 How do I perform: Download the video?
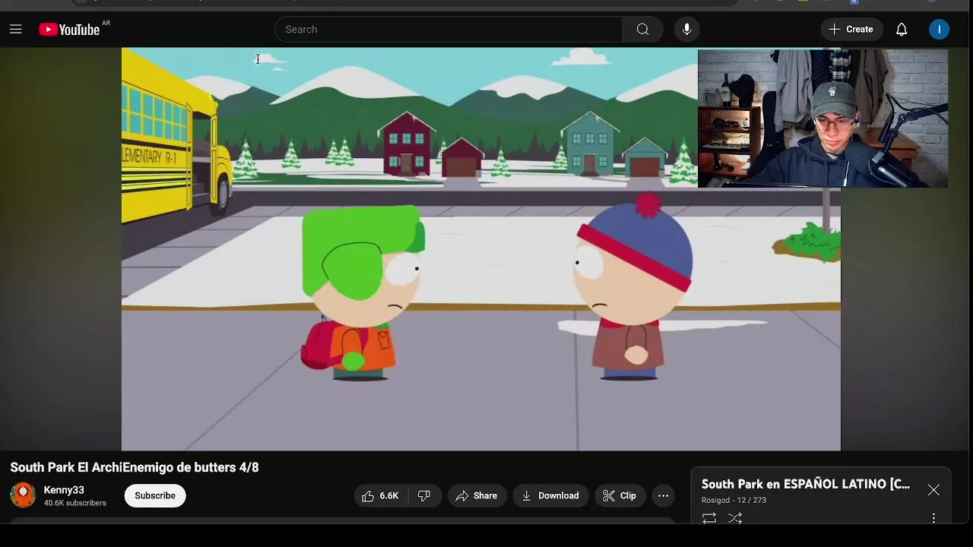(551, 495)
